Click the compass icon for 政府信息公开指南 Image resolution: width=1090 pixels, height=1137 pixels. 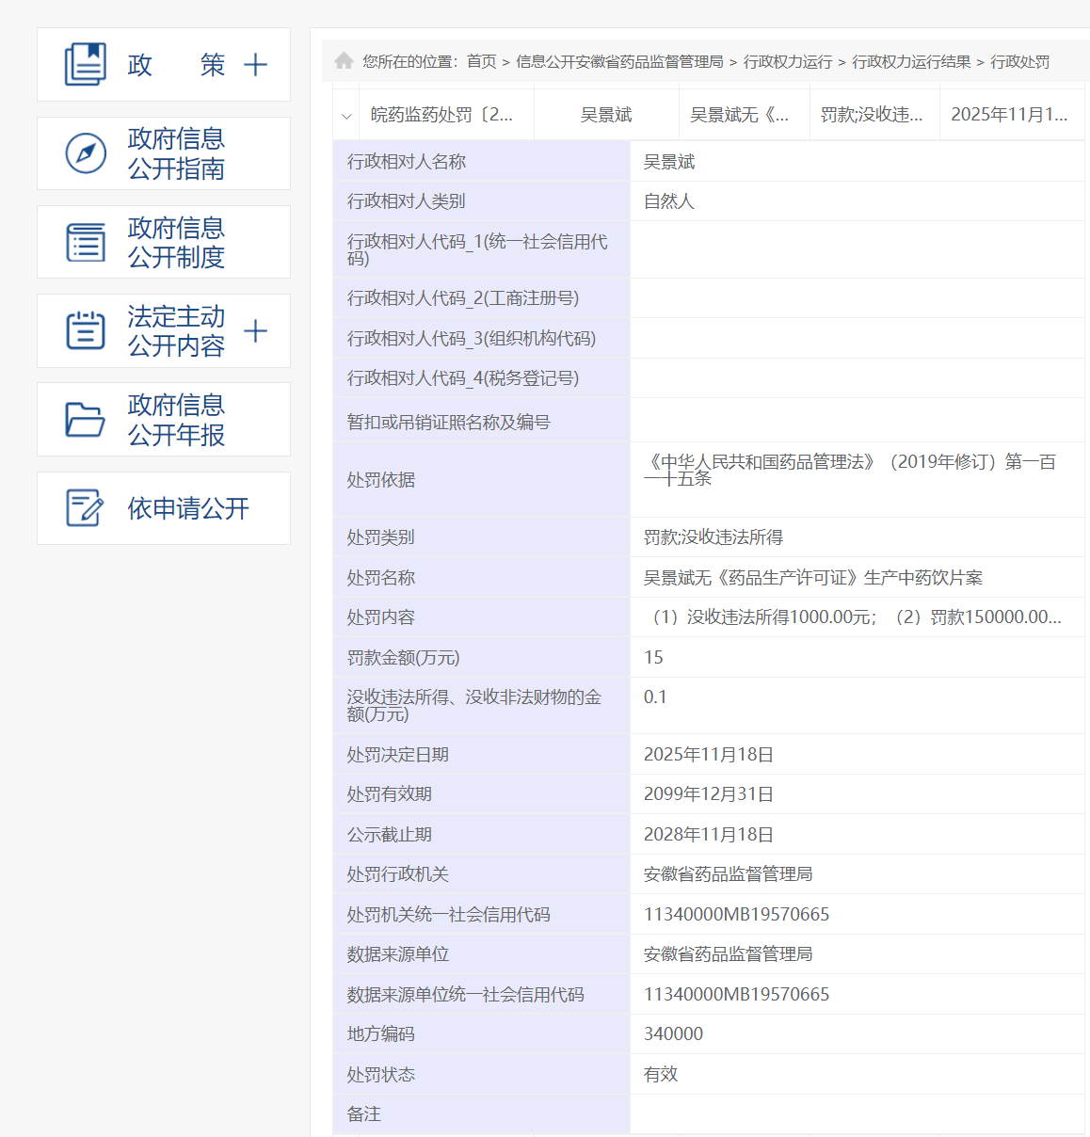[86, 153]
